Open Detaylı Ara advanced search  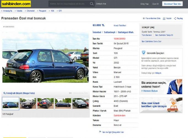coord(101,4)
